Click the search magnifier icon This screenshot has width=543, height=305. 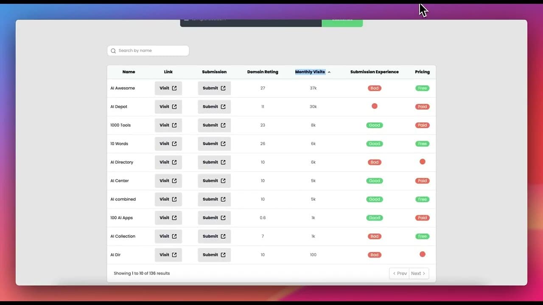[x=113, y=51]
